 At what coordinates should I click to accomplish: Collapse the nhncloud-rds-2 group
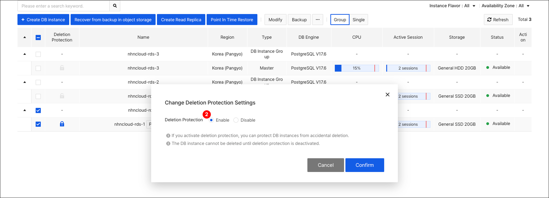click(x=25, y=82)
